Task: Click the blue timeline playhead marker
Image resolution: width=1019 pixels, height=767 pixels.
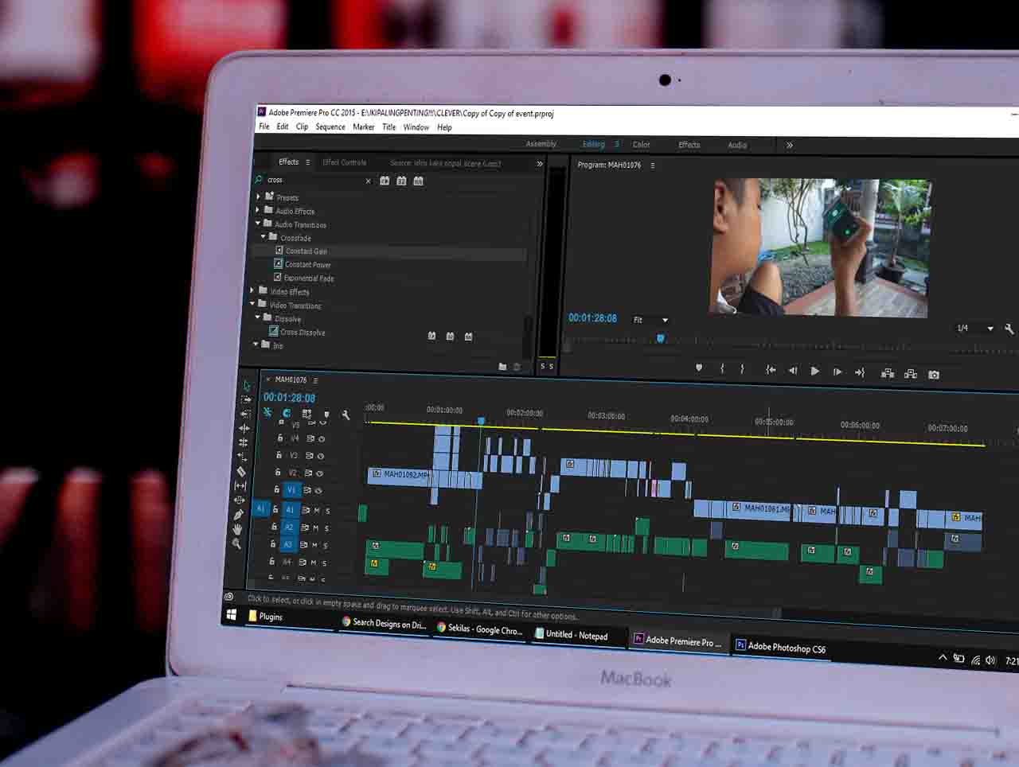Action: click(481, 421)
